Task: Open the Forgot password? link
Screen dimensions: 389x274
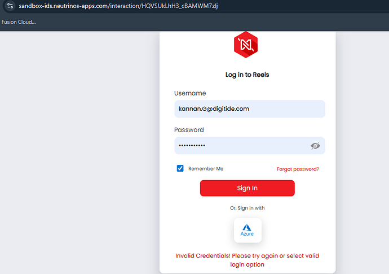Action: (x=298, y=169)
